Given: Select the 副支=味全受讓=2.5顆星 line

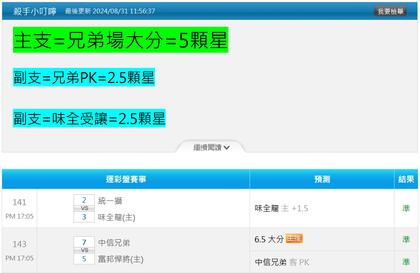Looking at the screenshot, I should click(x=89, y=118).
